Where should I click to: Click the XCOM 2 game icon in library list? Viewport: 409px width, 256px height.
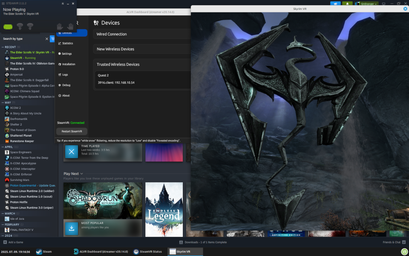7,108
